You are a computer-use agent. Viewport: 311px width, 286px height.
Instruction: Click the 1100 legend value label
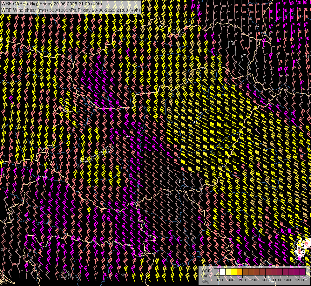click(276, 280)
